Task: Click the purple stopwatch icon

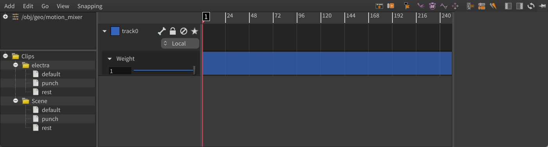Action: (432, 6)
